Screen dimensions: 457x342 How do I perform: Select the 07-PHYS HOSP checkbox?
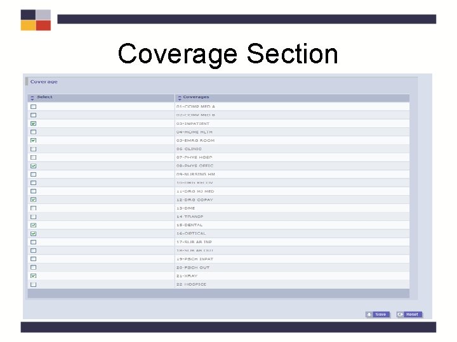(x=34, y=157)
